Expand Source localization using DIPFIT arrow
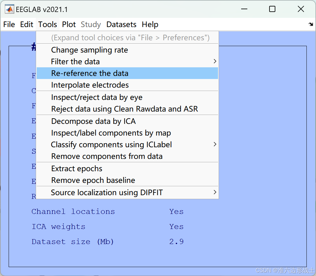This screenshot has height=276, width=316. (215, 192)
